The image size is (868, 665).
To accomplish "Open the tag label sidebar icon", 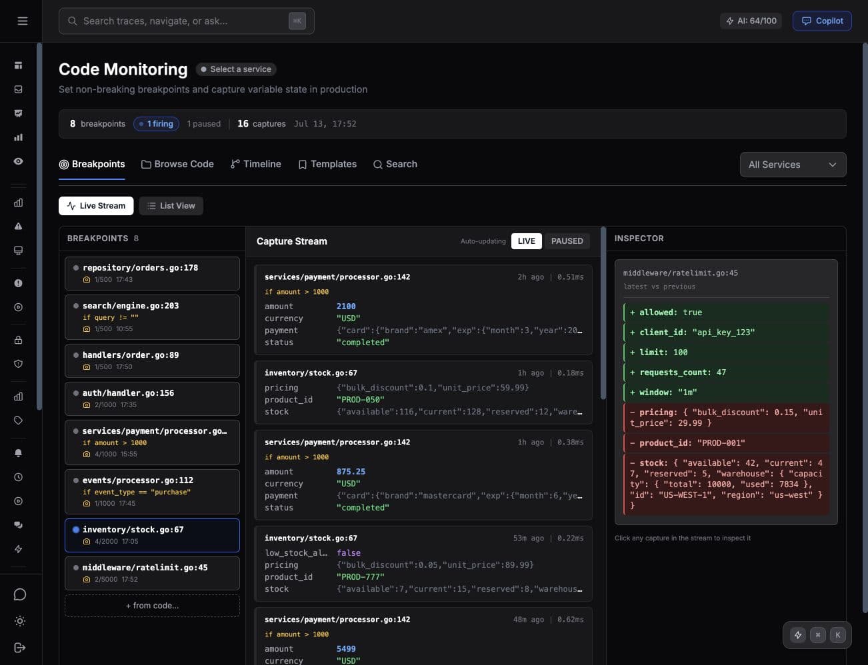I will [x=18, y=420].
